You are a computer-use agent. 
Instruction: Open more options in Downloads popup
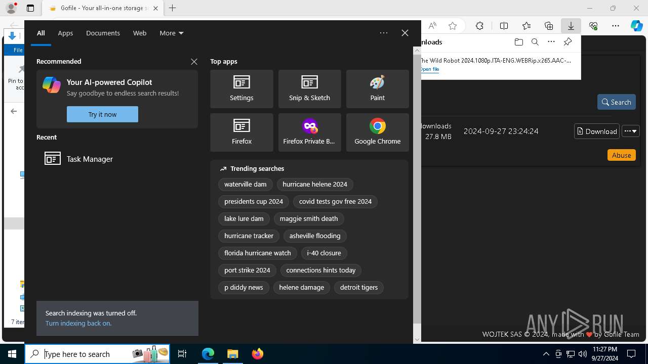(x=551, y=42)
